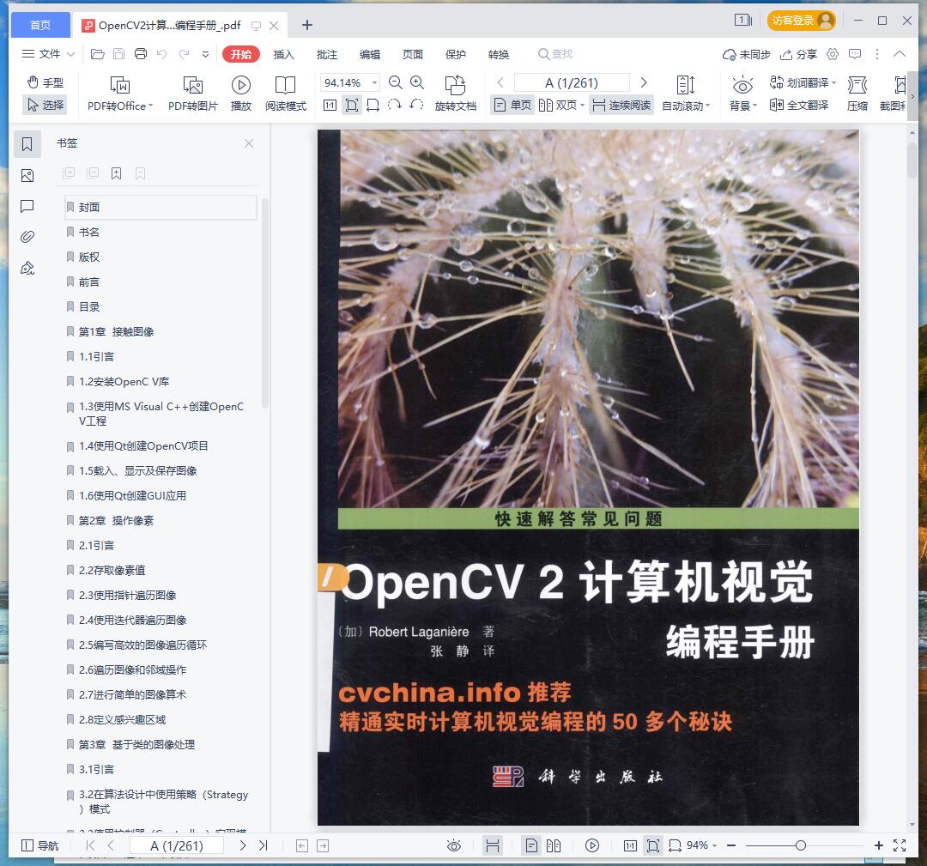Toggle single page in status bar
The width and height of the screenshot is (927, 866).
(531, 846)
